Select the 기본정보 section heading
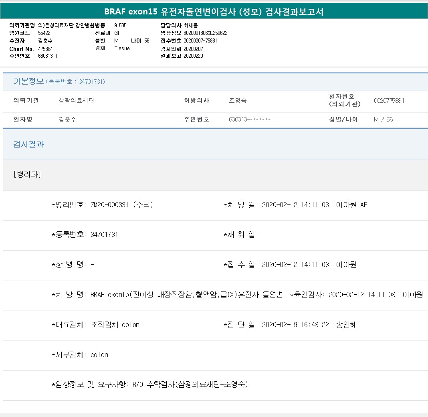Screen dimensions: 428x417 coord(28,81)
